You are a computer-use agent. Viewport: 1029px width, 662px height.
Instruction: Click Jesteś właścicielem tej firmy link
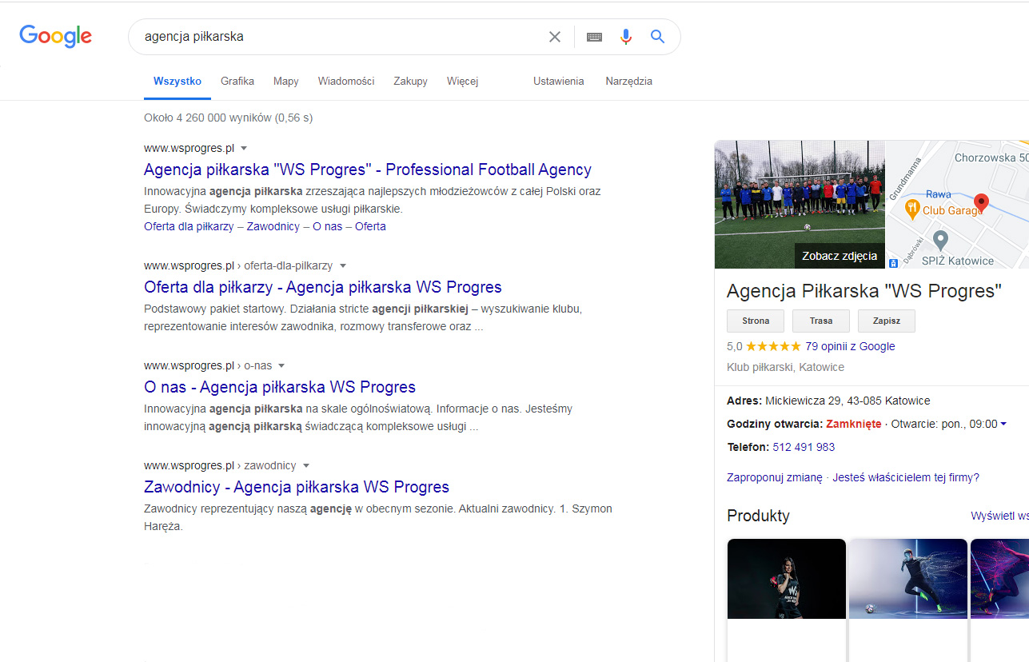(x=906, y=477)
